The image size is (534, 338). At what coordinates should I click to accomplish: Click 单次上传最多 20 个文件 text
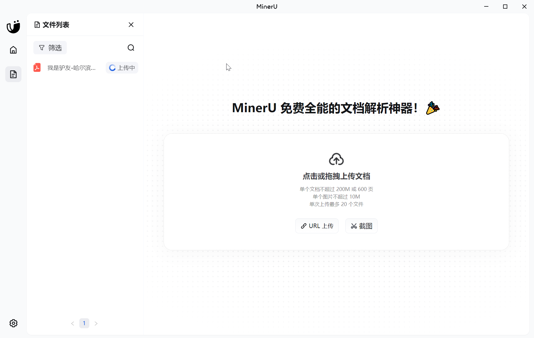coord(336,204)
